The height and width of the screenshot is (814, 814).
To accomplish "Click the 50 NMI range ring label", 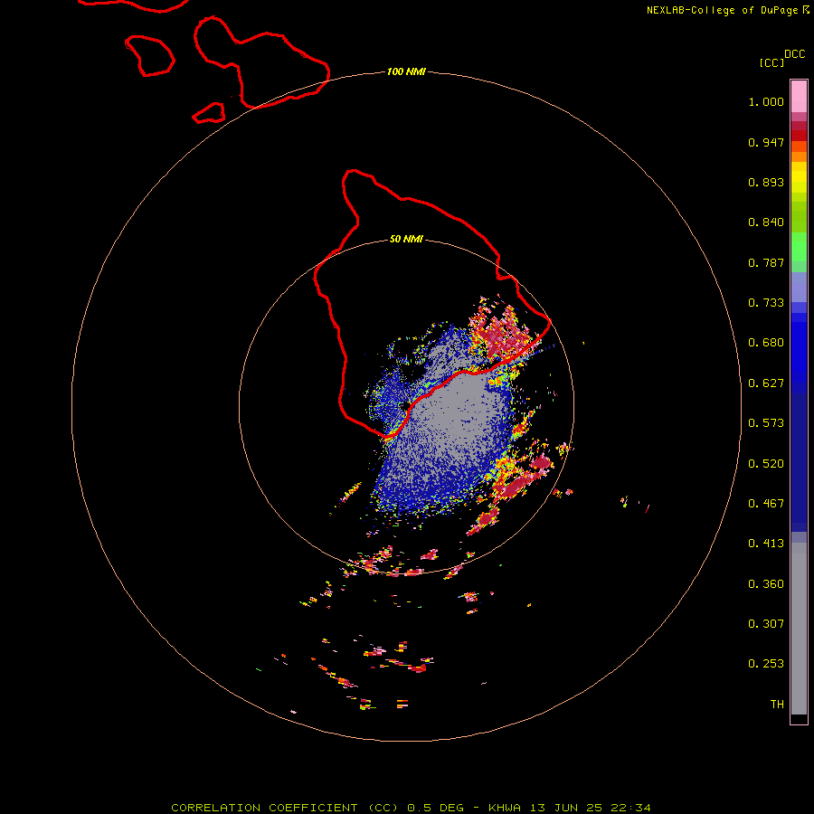I will coord(406,239).
